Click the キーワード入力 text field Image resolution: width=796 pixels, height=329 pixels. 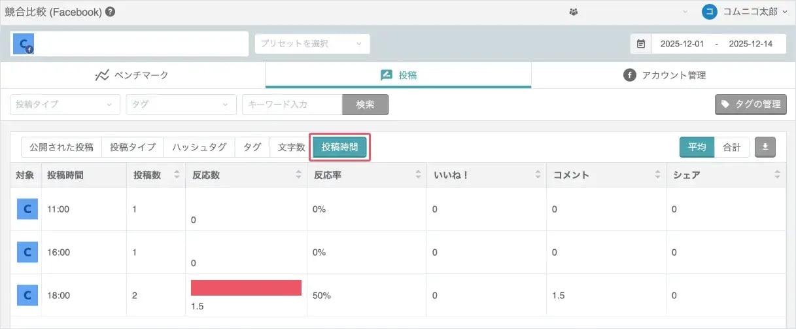coord(292,105)
